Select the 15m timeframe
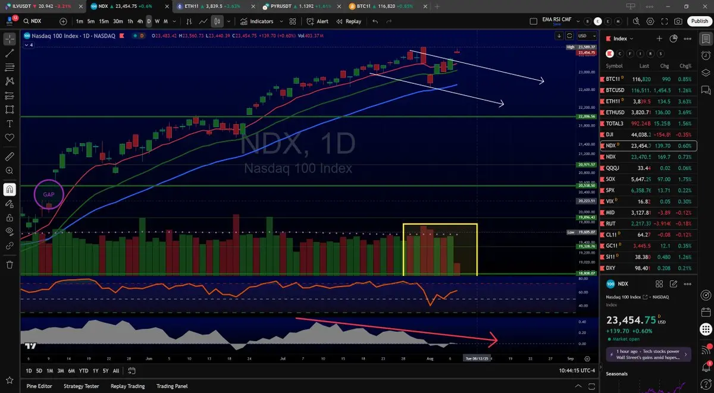The height and width of the screenshot is (393, 714). tap(104, 21)
